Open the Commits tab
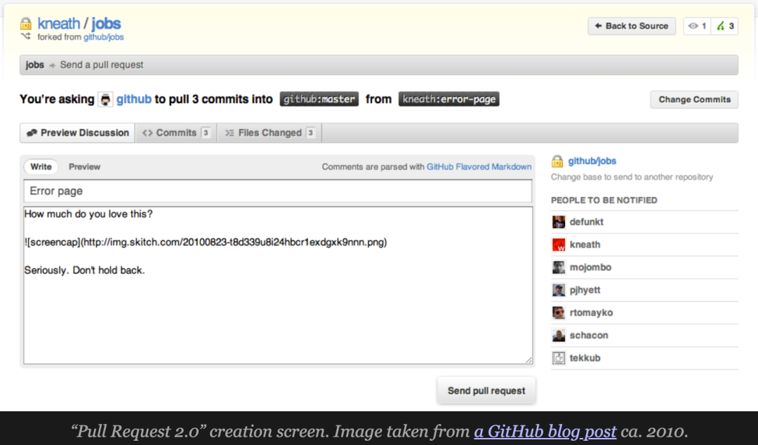The height and width of the screenshot is (445, 758). 176,133
